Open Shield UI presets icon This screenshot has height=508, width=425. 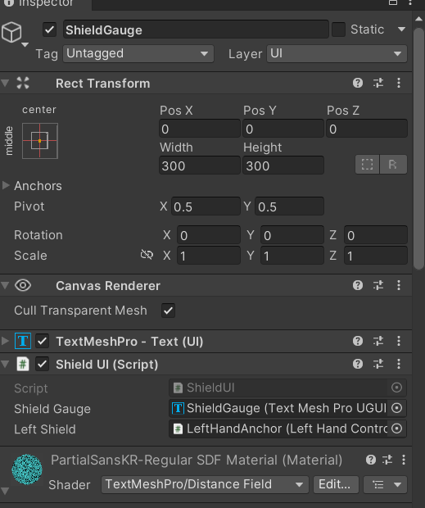click(378, 364)
